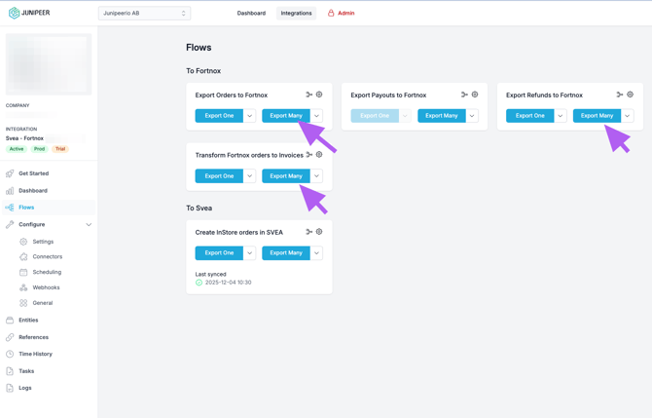Open settings gear for Export Orders to Fortnox
This screenshot has width=652, height=418.
319,95
